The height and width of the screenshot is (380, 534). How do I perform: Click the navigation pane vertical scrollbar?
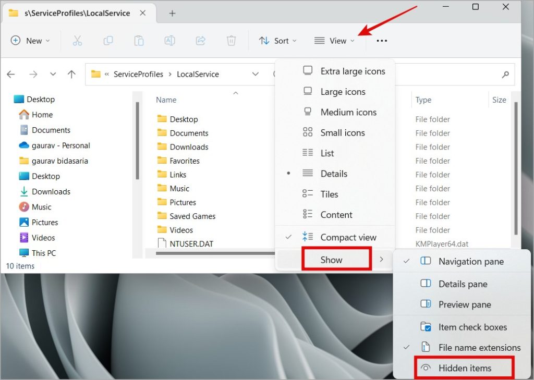(137, 141)
